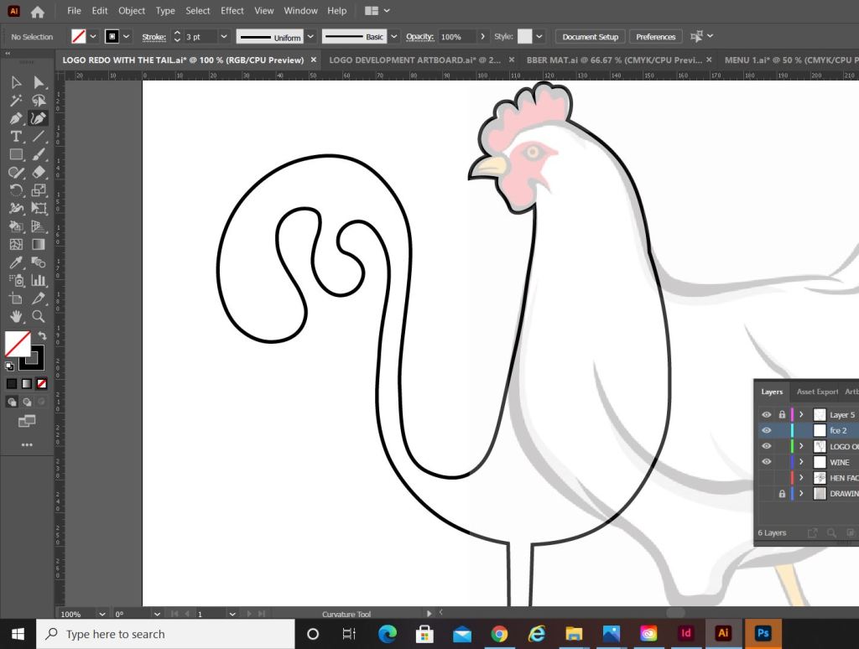Viewport: 859px width, 649px height.
Task: Unlock the DRAWING layer
Action: pyautogui.click(x=782, y=494)
